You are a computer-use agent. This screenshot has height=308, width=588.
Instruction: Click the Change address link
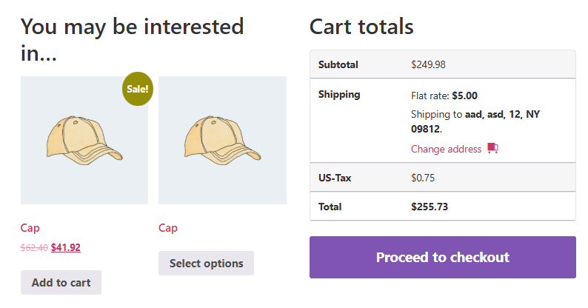pos(447,149)
